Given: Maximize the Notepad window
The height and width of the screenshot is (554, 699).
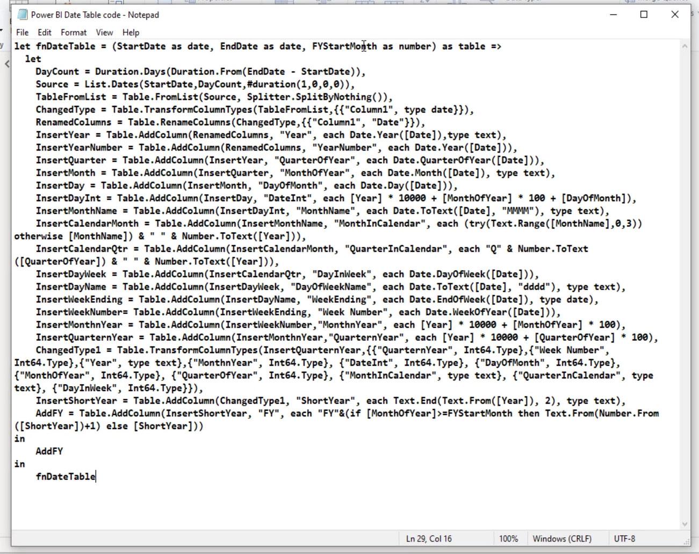Looking at the screenshot, I should tap(644, 15).
